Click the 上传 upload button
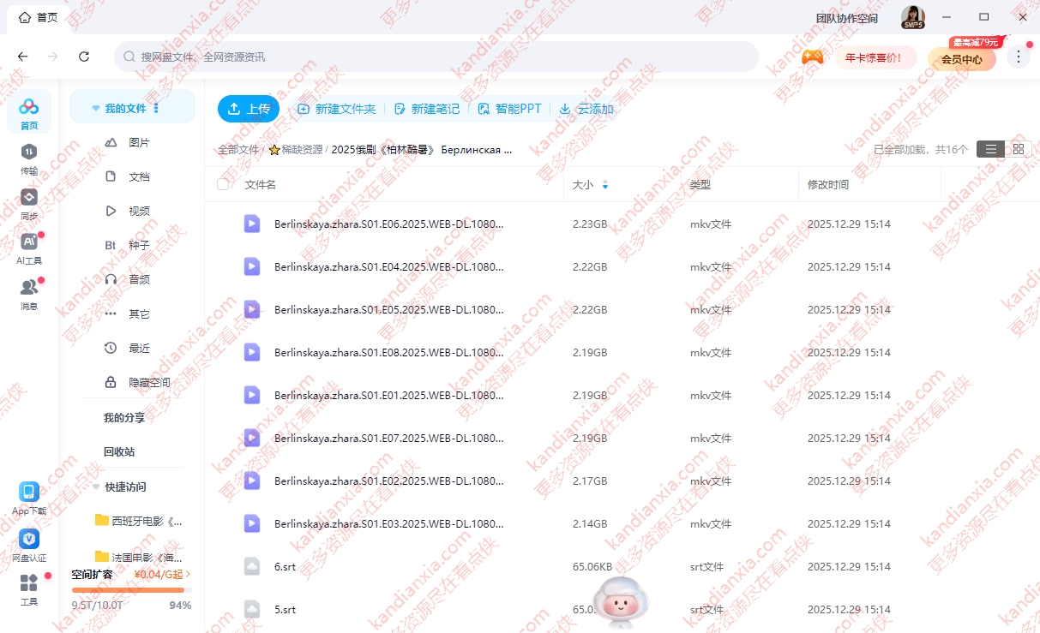This screenshot has width=1040, height=633. (x=248, y=108)
